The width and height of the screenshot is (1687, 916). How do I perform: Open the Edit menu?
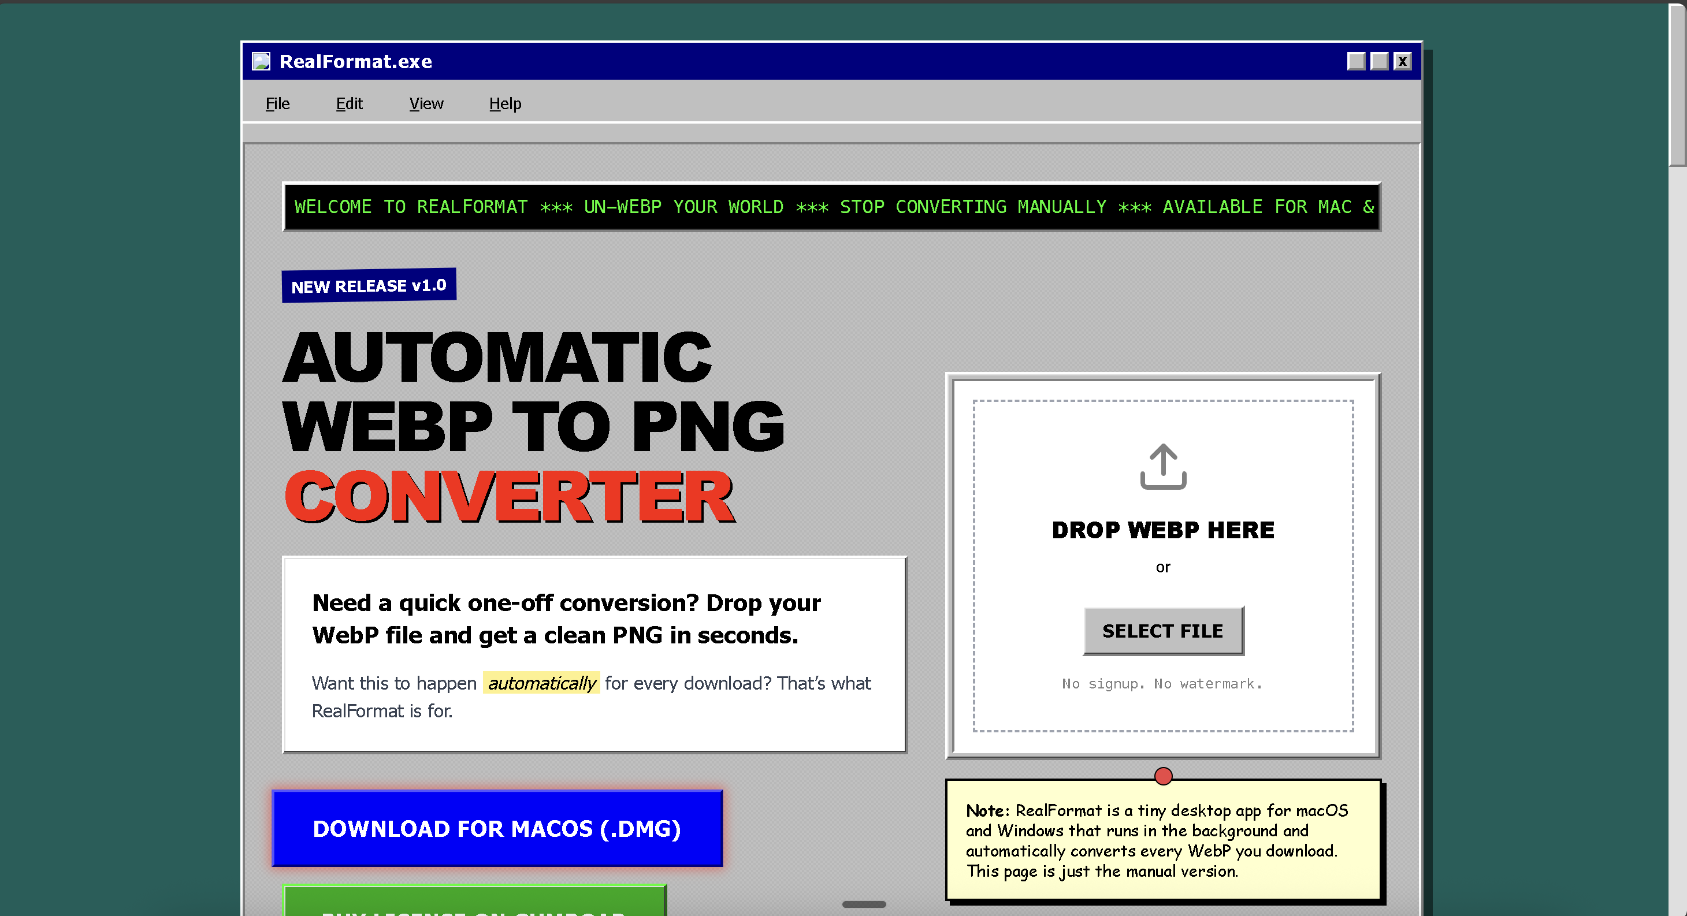(349, 103)
